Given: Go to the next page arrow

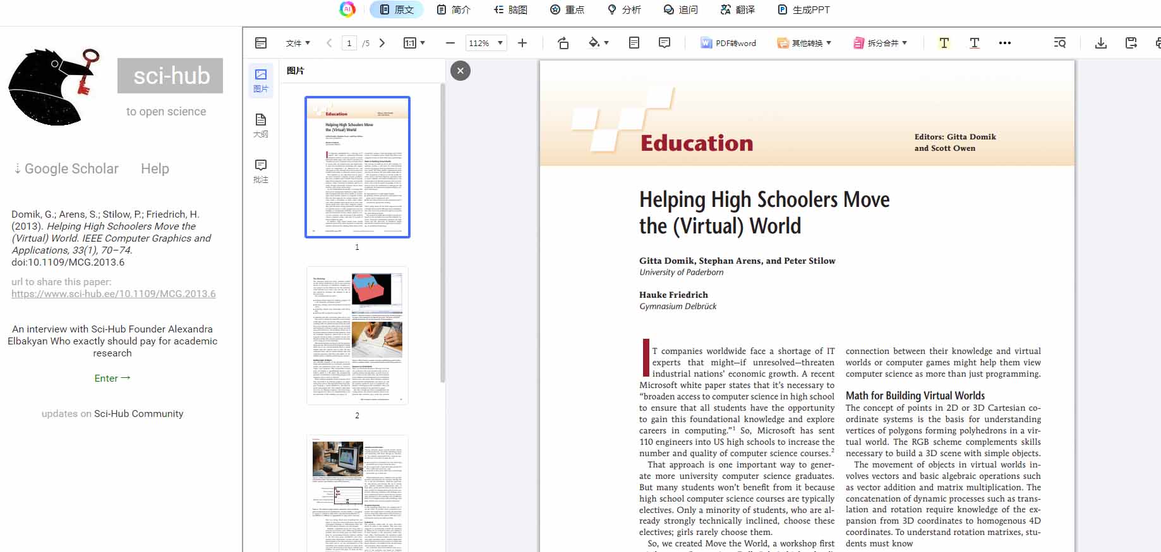Looking at the screenshot, I should 382,43.
